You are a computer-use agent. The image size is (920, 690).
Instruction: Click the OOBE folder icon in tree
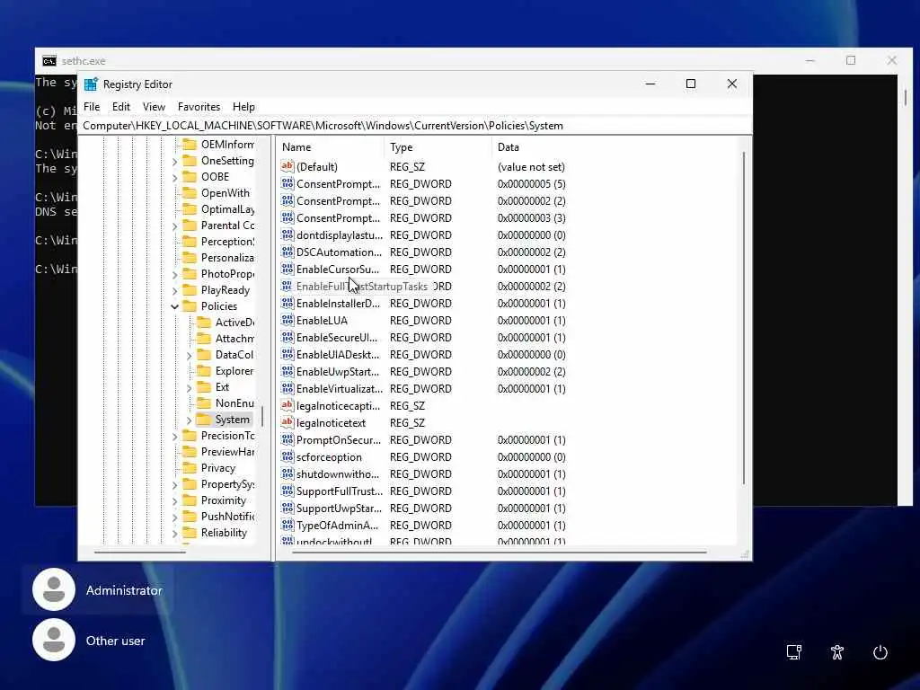(189, 177)
